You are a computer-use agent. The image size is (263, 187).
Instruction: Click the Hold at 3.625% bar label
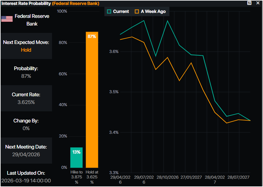tap(92, 177)
